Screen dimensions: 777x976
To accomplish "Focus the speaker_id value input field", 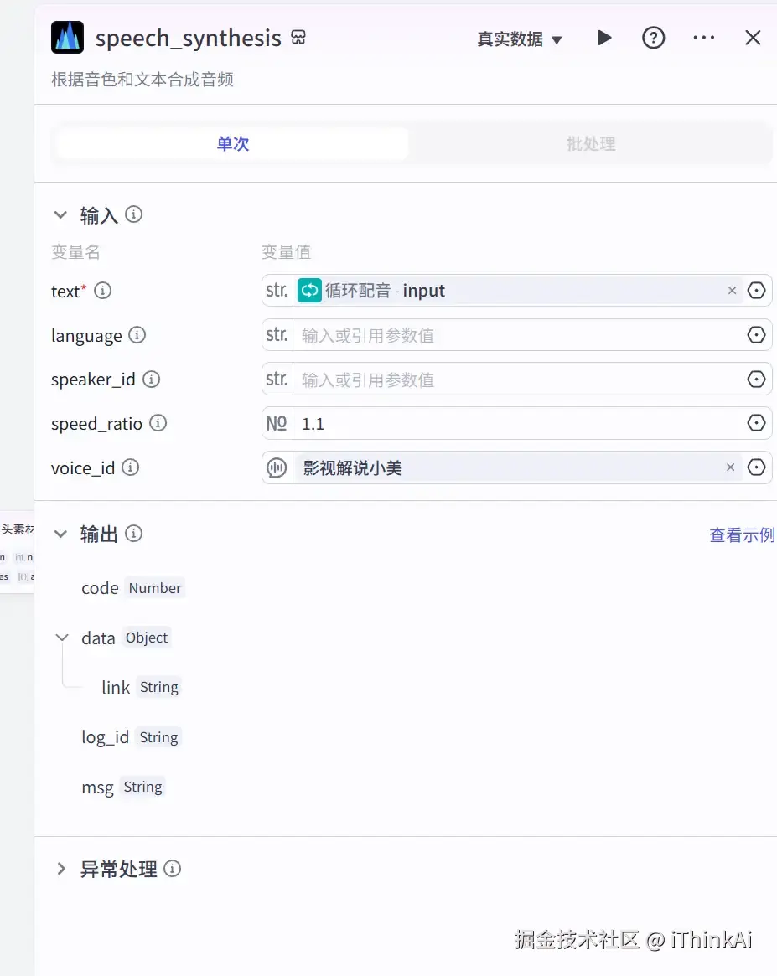I will [518, 379].
